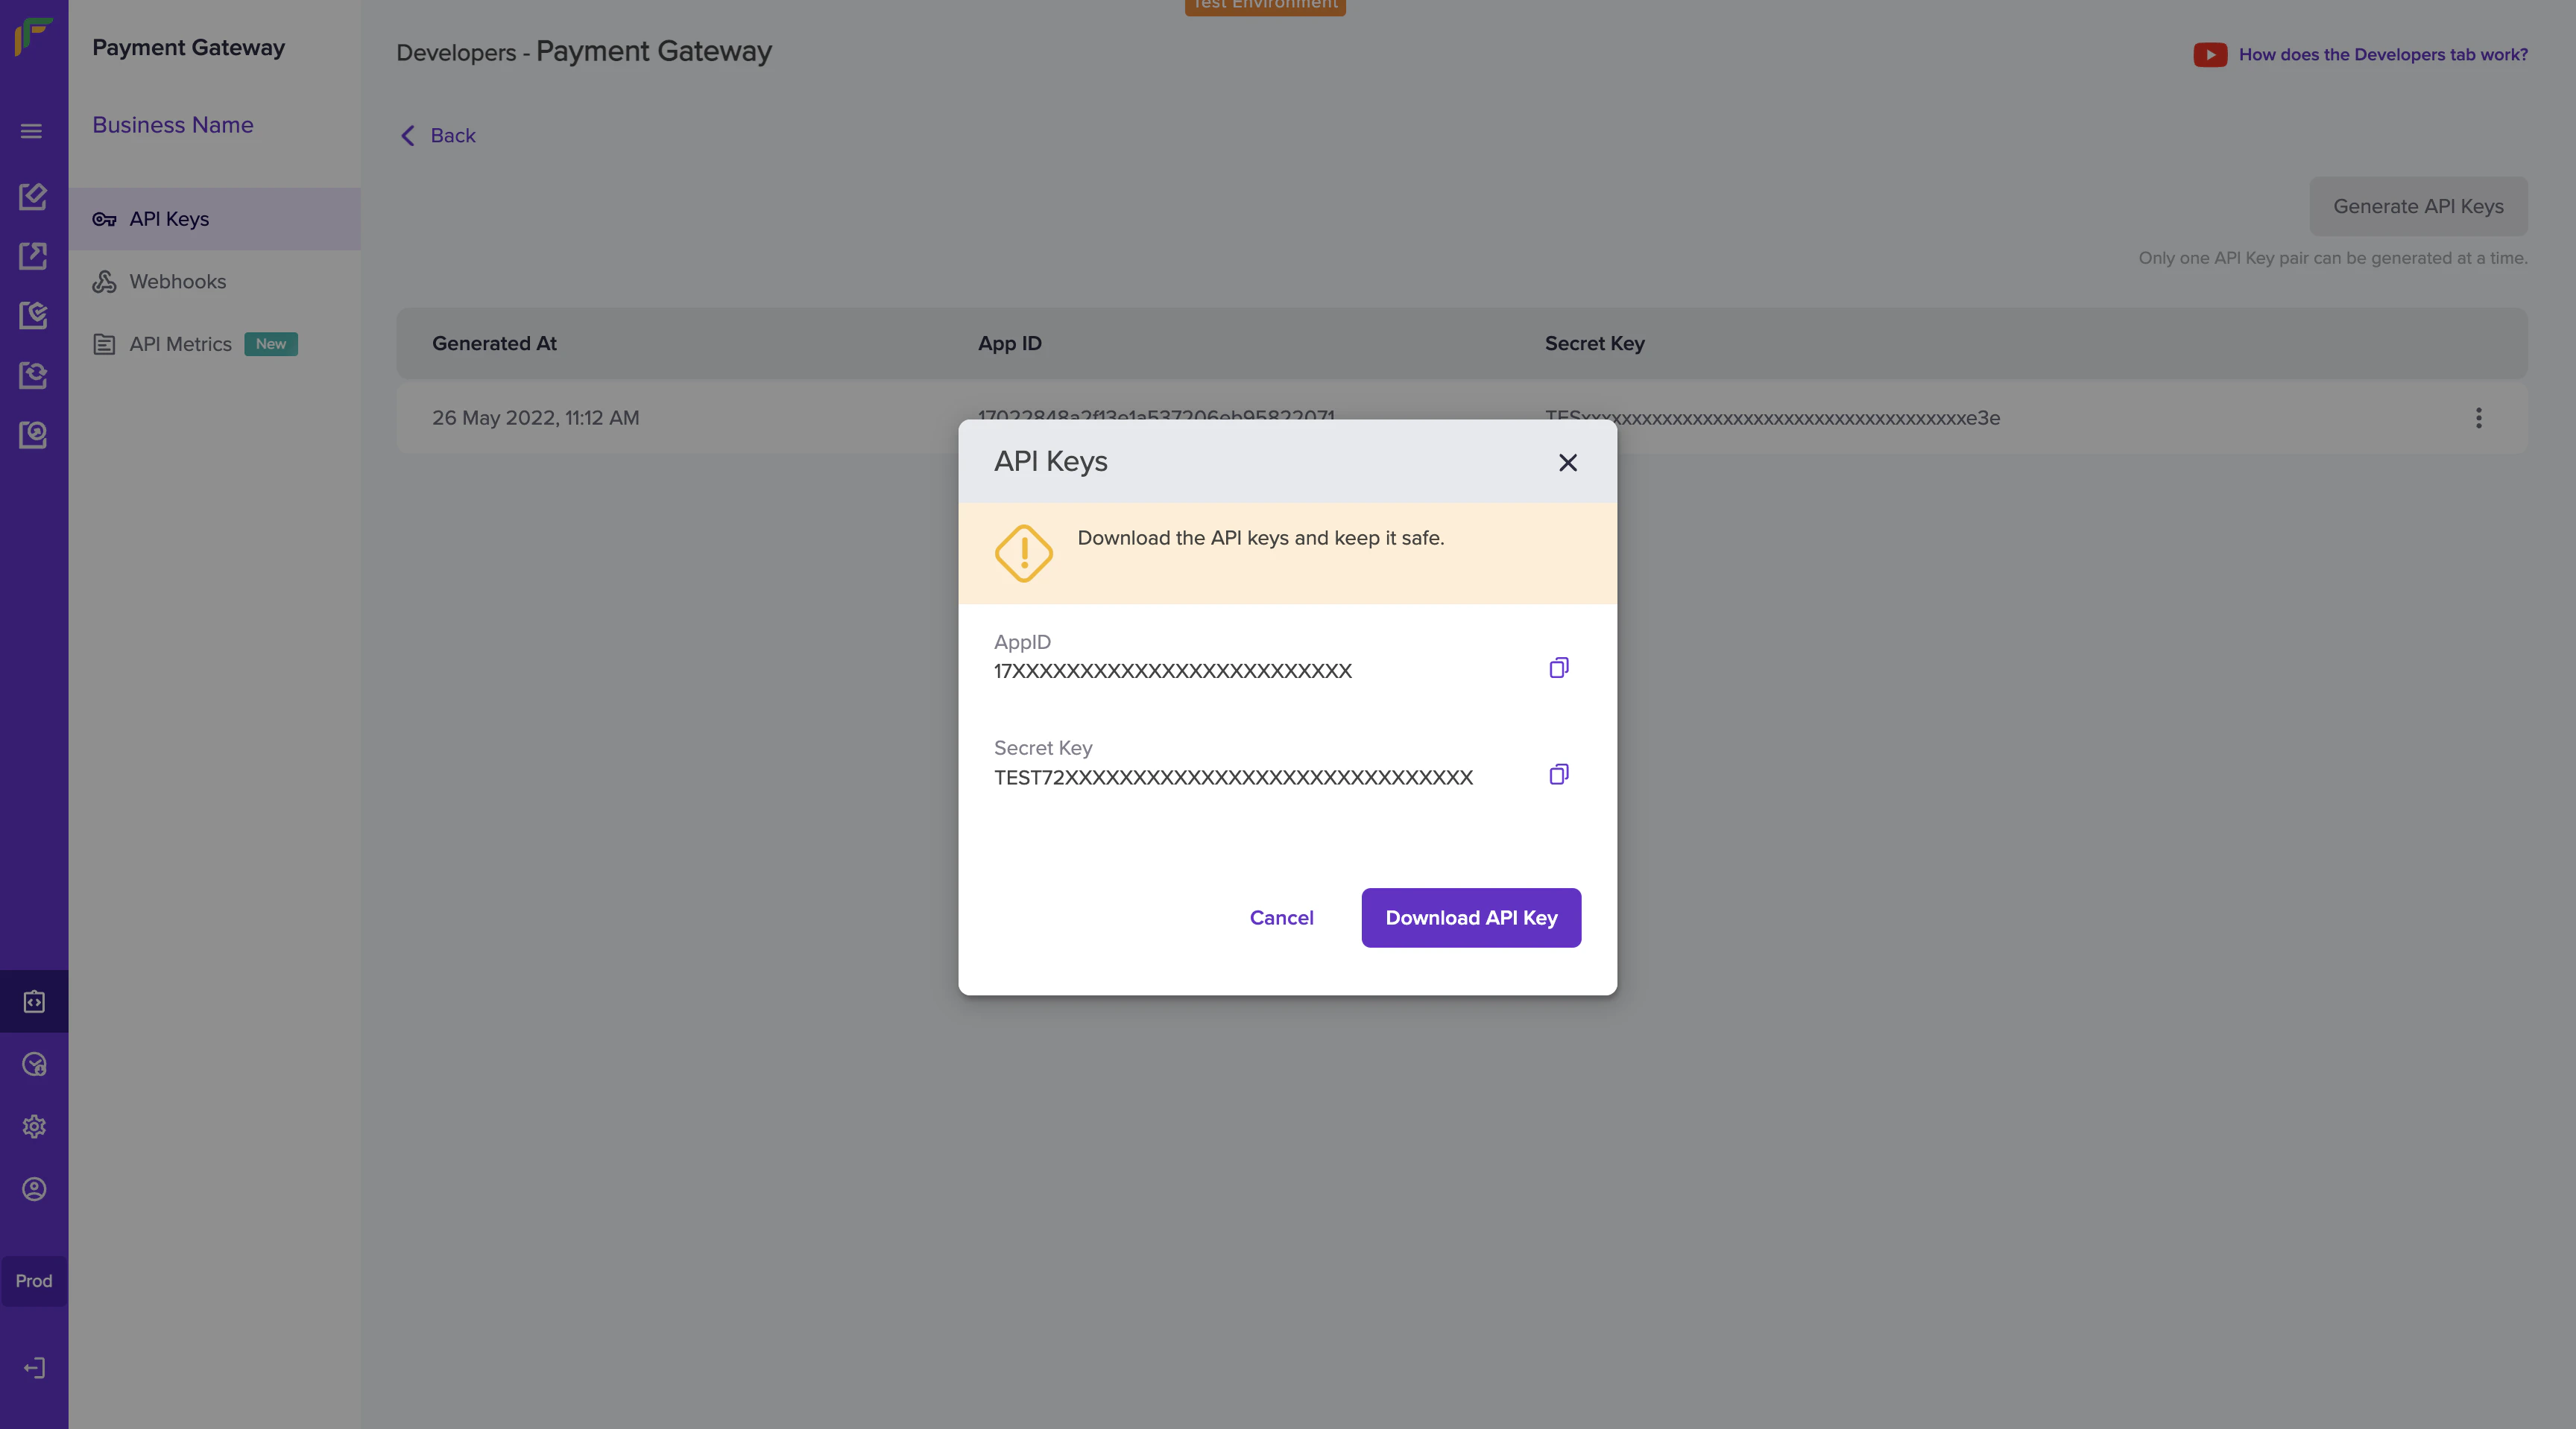Click the logout icon at sidebar bottom
The height and width of the screenshot is (1429, 2576).
click(33, 1368)
